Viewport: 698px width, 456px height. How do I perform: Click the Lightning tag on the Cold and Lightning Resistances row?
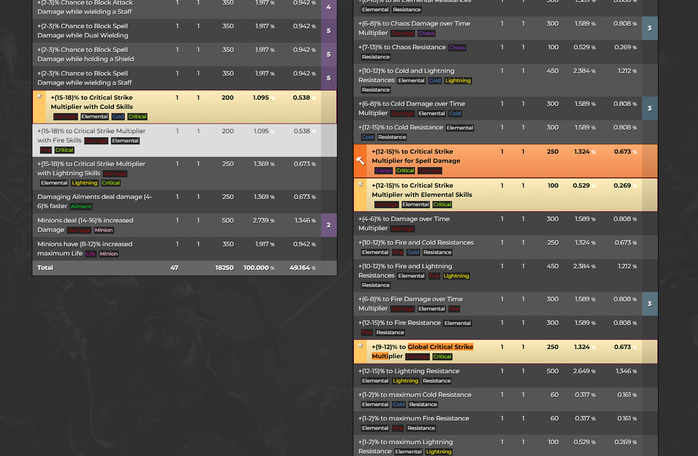click(x=458, y=81)
